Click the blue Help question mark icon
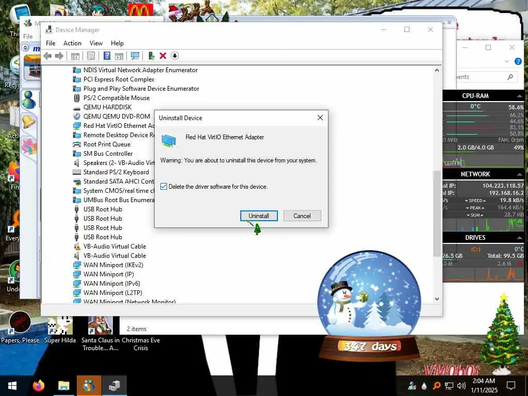528x396 pixels. click(107, 56)
